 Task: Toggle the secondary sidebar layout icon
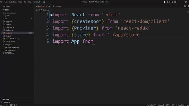point(172,2)
